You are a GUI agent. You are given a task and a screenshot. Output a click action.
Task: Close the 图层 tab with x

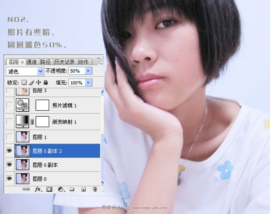[x=22, y=62]
